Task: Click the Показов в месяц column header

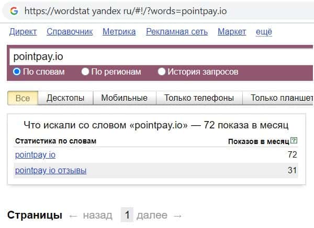Action: [259, 141]
